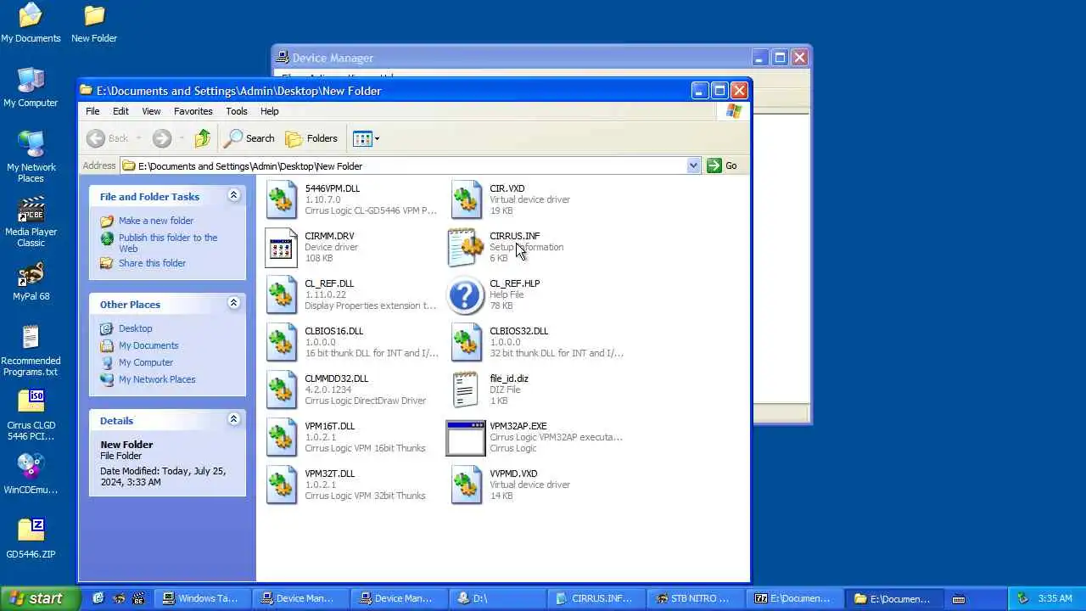Open the Edit menu
Screen dimensions: 1086x611
[x=120, y=111]
